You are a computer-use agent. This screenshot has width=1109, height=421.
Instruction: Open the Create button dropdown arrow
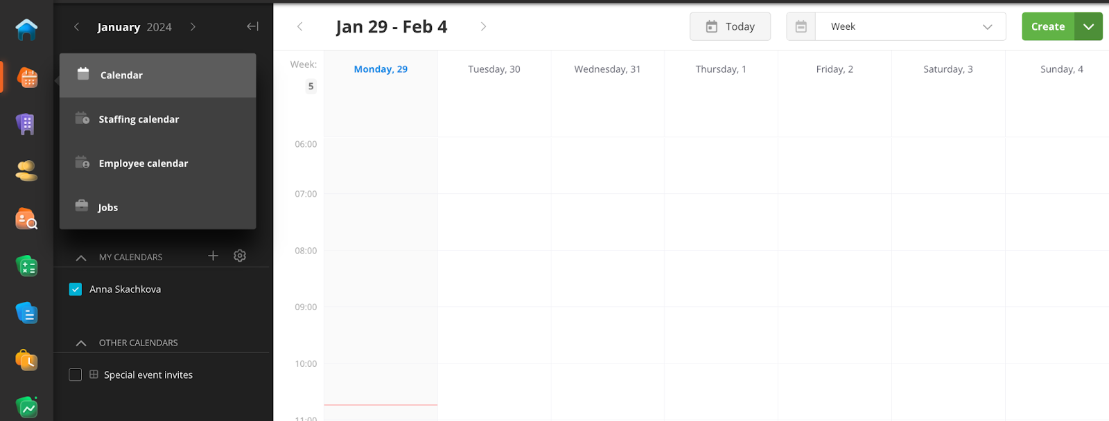point(1088,26)
